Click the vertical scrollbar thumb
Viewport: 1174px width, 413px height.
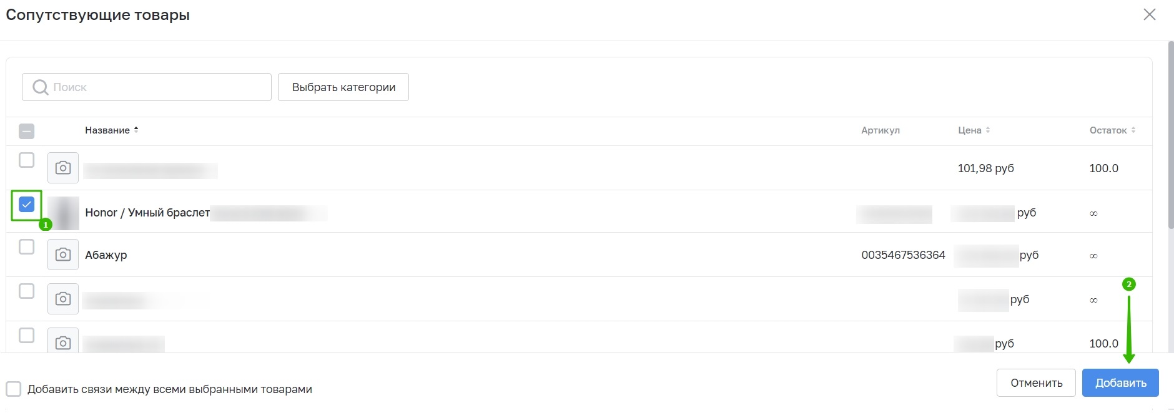click(1171, 135)
